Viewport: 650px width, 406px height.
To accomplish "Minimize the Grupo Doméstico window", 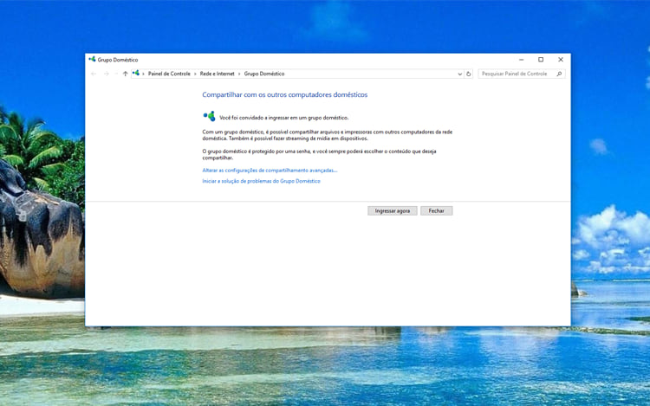I will point(522,60).
